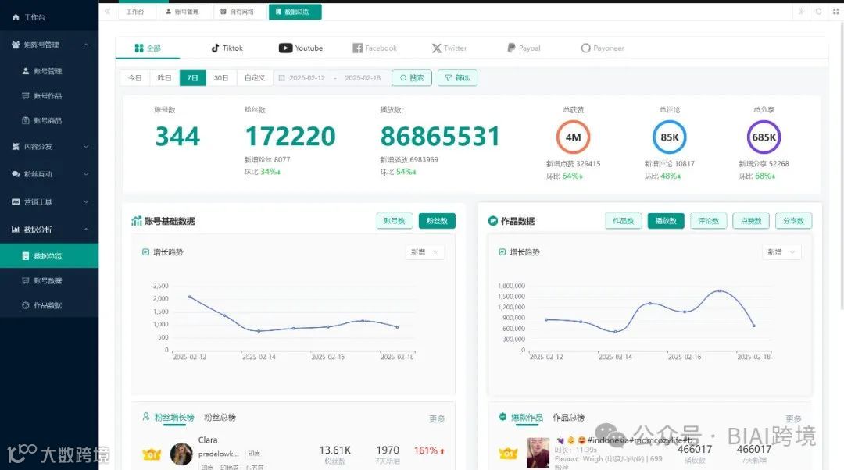Open the grid menu icon at top right
Screen dimensions: 844x470
coord(836,11)
